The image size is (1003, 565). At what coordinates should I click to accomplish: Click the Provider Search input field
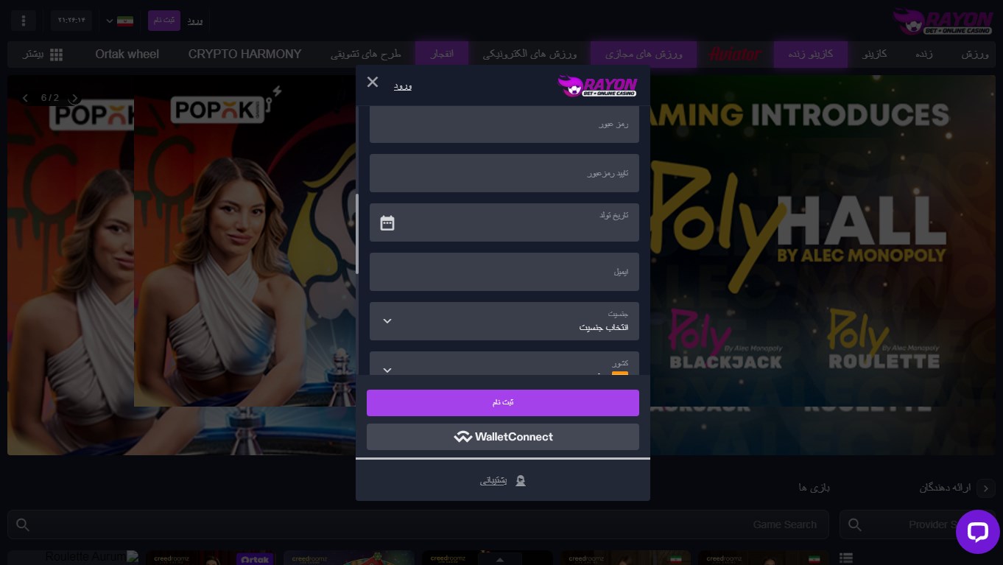tap(918, 524)
